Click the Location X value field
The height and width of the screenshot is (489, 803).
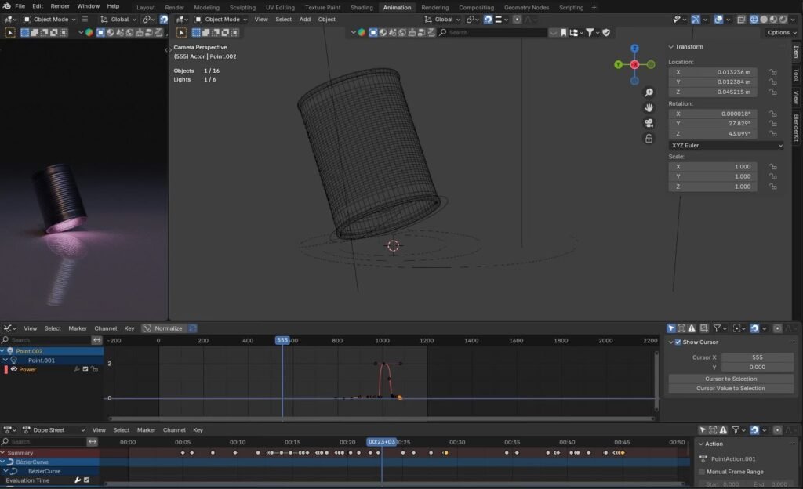(713, 72)
